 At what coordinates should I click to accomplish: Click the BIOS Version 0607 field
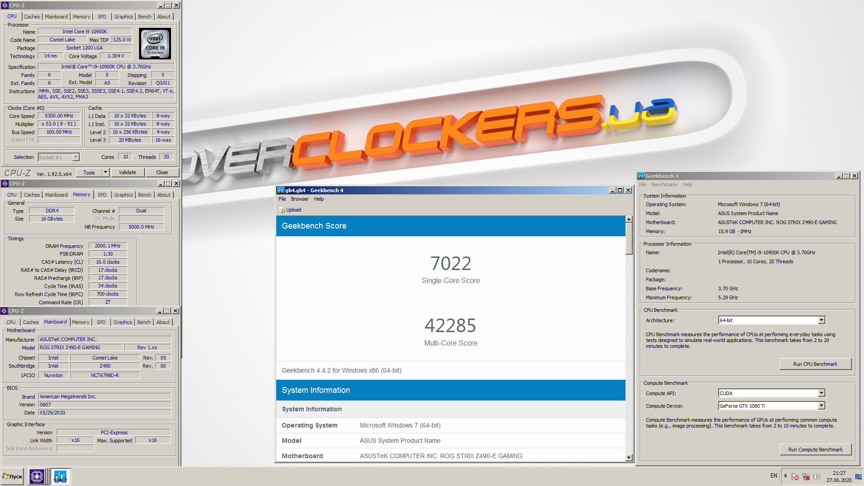coord(104,405)
